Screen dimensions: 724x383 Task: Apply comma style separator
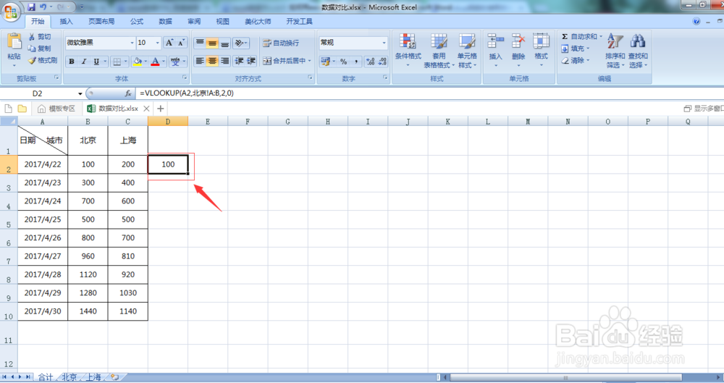356,61
